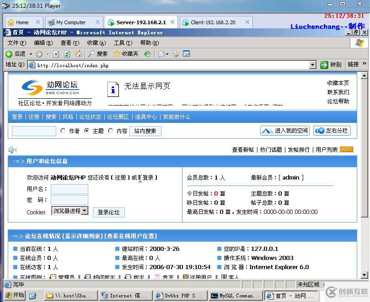370x302 pixels.
Task: Open the 工具(T) menu
Action: (123, 42)
